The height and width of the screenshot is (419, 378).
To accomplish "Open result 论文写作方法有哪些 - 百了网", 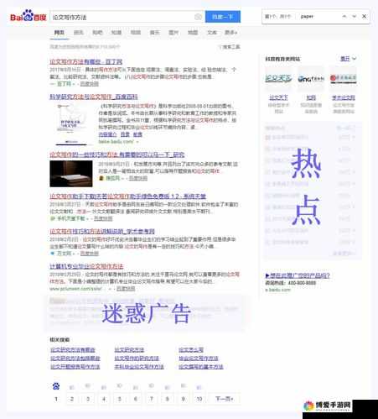I will click(86, 61).
